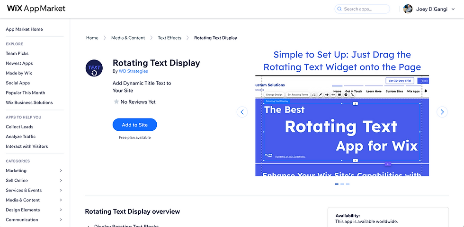Expand the Design Elements category chevron
The width and height of the screenshot is (464, 227).
(x=61, y=210)
